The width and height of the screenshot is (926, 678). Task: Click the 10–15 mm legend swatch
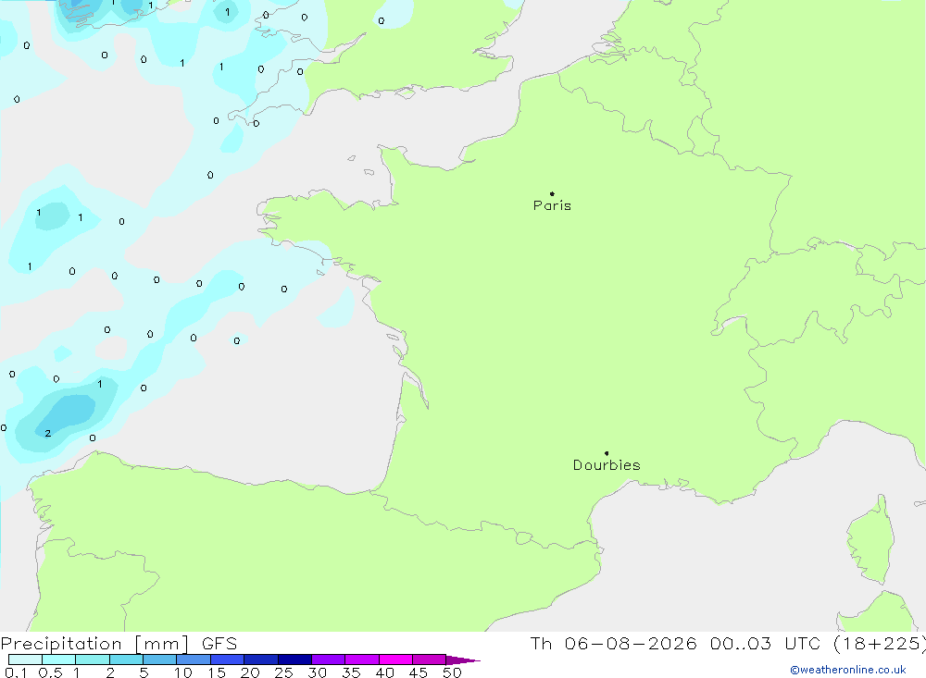point(194,660)
